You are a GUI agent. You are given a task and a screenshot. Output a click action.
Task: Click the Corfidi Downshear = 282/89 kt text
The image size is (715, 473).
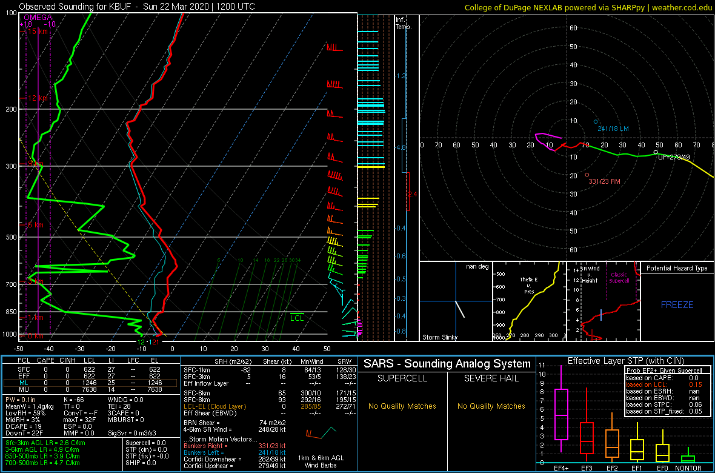(x=235, y=459)
